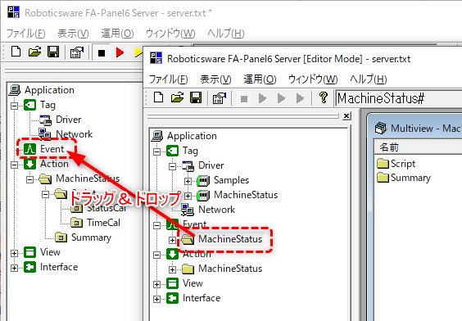Open 表示(V) menu in back window
Screen dimensions: 462x321
coord(73,34)
